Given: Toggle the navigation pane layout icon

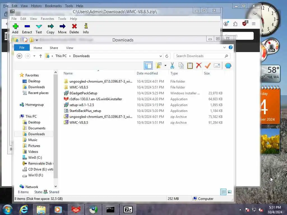Looking at the screenshot, I should tap(148, 66).
